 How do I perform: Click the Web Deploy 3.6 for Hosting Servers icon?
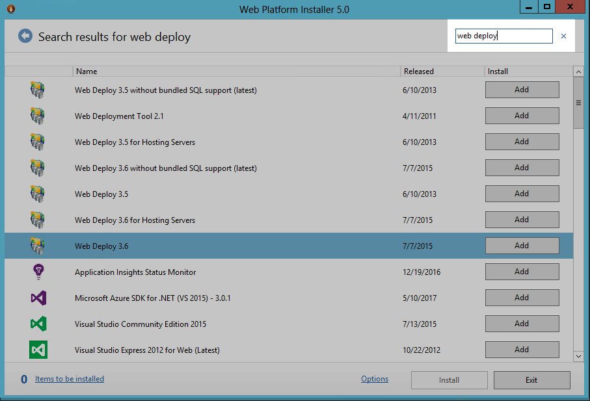pyautogui.click(x=38, y=220)
